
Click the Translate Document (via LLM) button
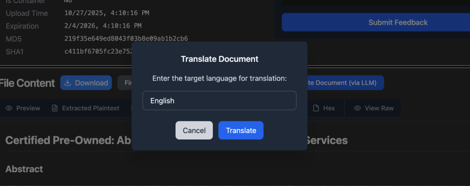coord(345,83)
